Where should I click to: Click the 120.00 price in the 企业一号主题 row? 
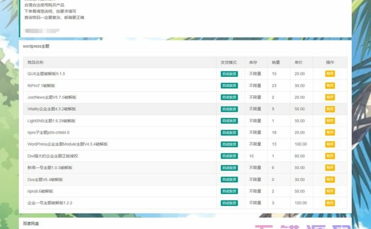click(301, 203)
